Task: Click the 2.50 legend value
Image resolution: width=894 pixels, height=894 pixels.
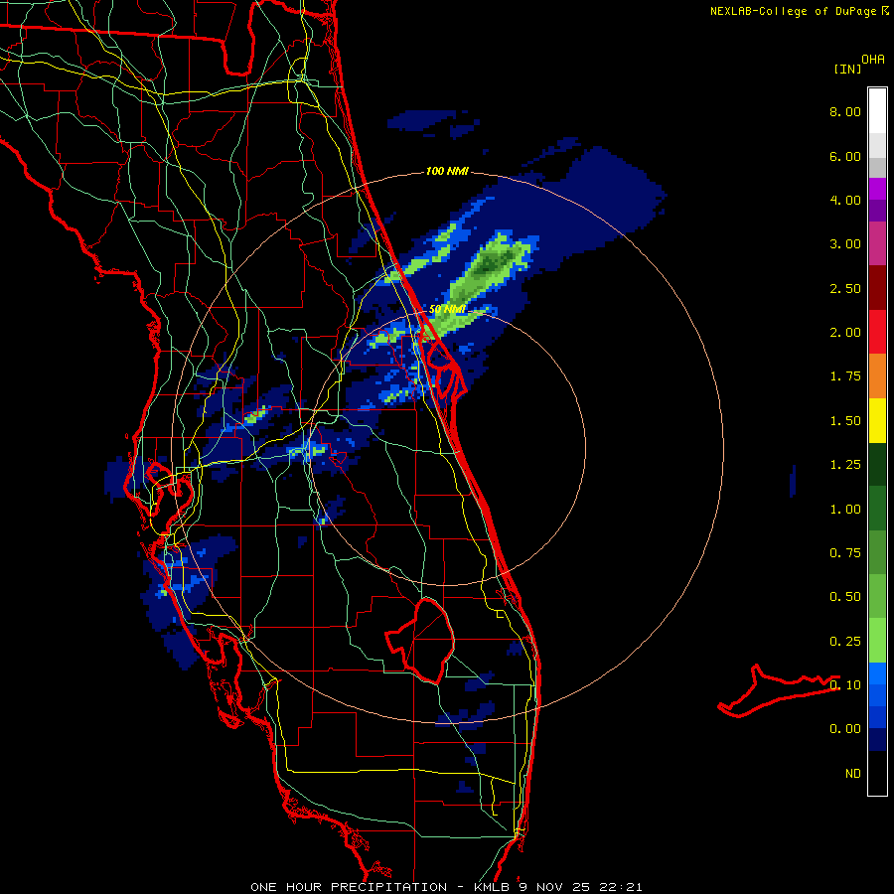Action: tap(845, 288)
